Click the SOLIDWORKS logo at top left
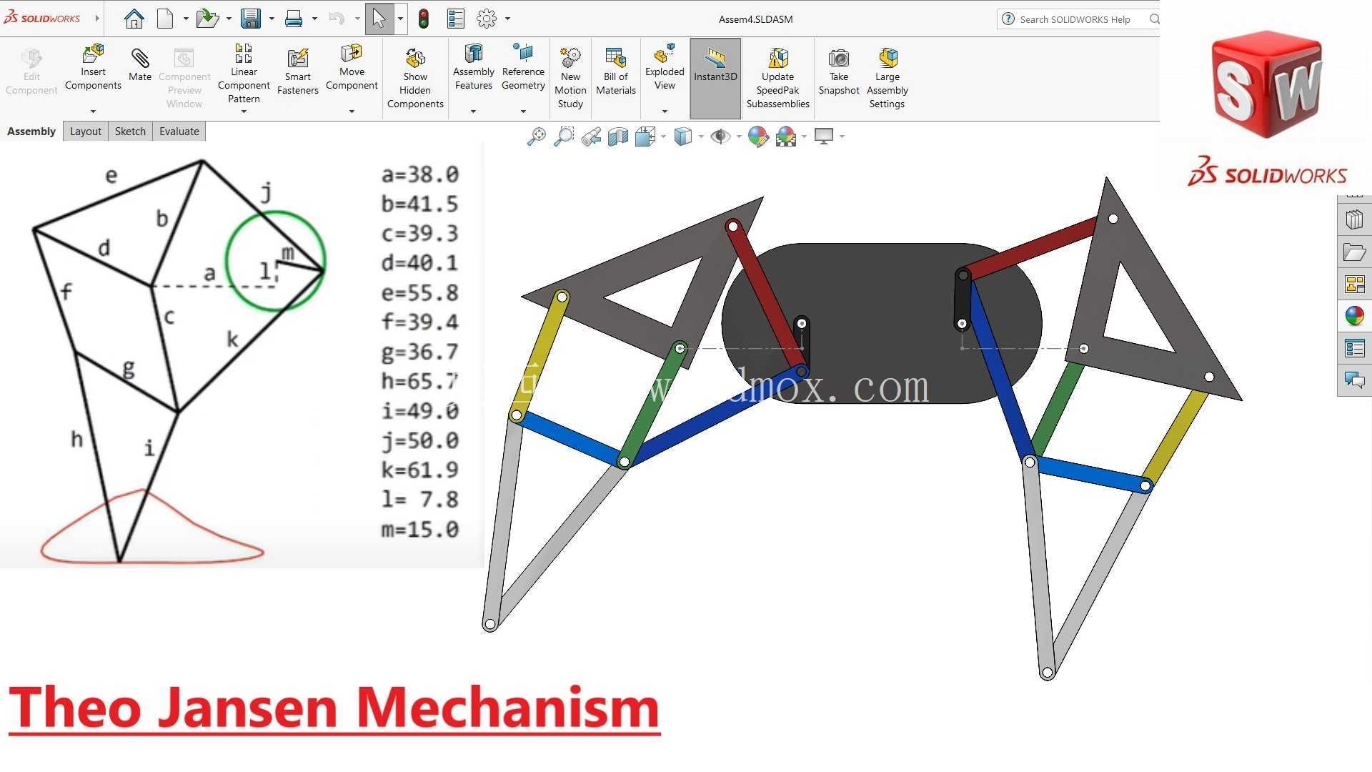Image resolution: width=1372 pixels, height=772 pixels. tap(42, 18)
